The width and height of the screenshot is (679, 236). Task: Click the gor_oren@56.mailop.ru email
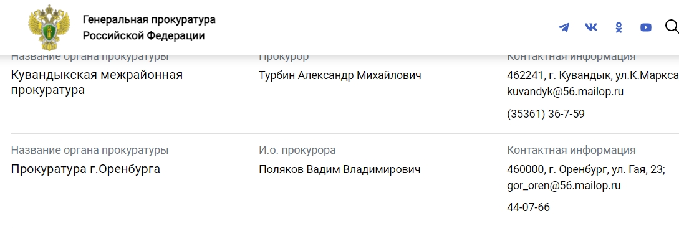point(564,186)
